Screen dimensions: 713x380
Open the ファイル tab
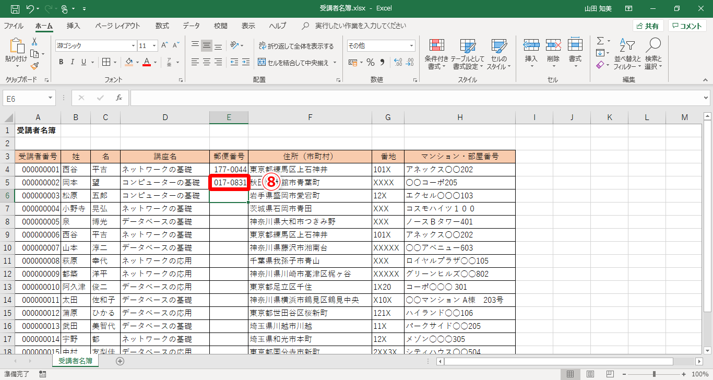[14, 26]
